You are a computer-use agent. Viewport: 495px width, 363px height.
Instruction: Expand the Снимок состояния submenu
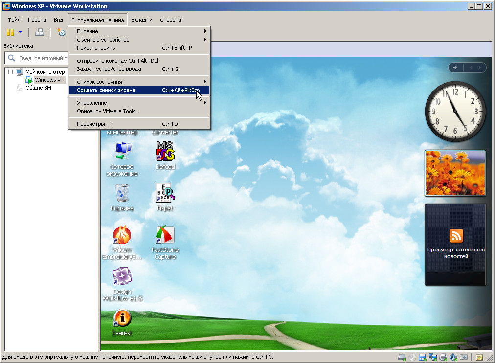139,82
